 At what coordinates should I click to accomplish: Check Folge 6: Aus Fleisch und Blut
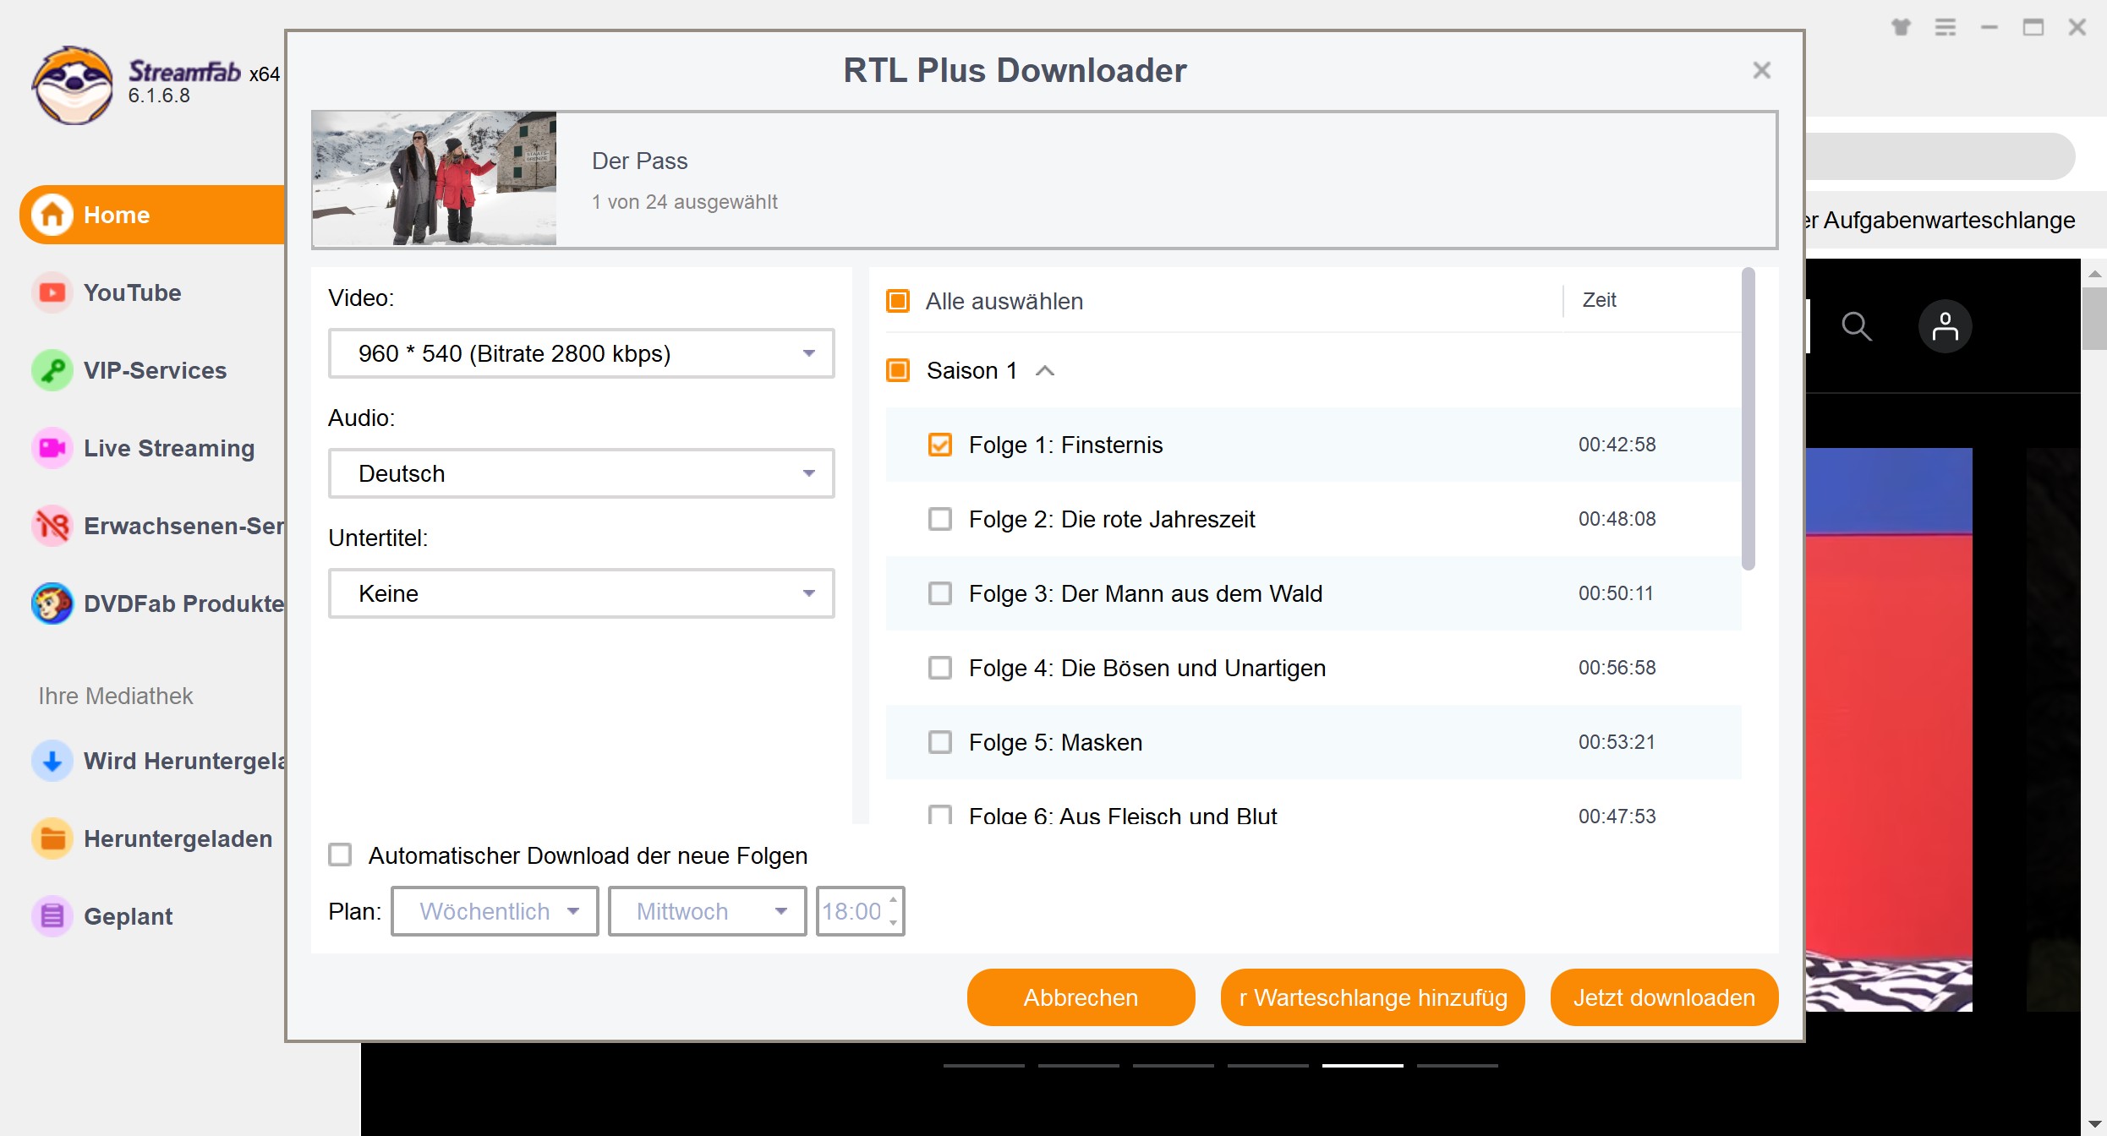(x=940, y=815)
